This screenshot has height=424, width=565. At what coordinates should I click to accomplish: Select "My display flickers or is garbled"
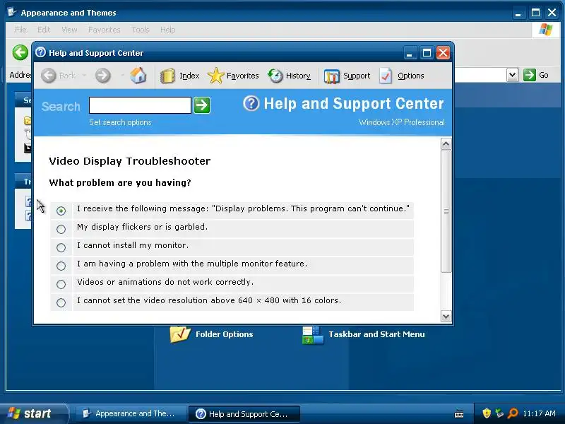click(61, 229)
